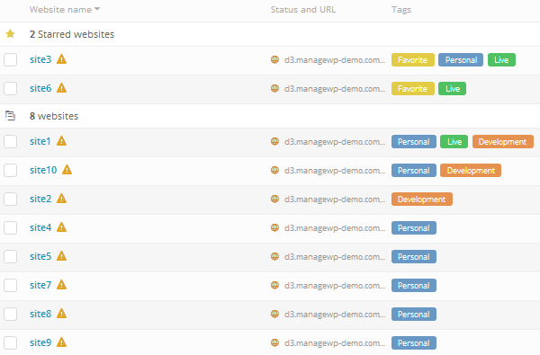Screen dimensions: 540x355
Task: Click the warning icon next to site4
Action: pyautogui.click(x=61, y=227)
